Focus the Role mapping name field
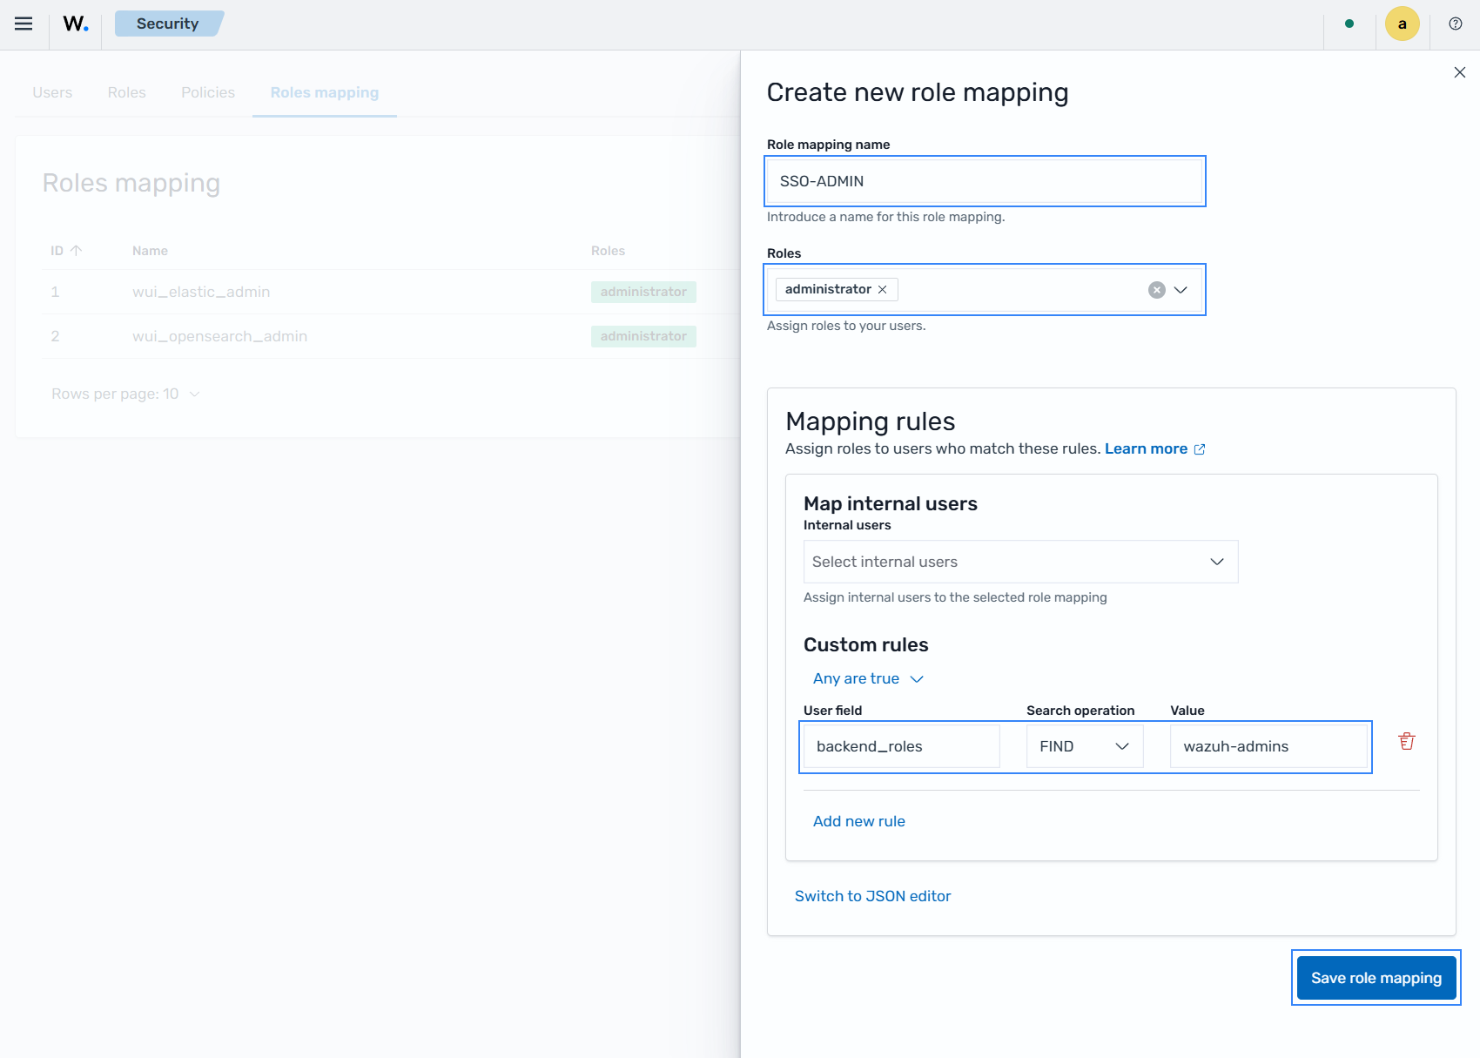The image size is (1480, 1058). click(x=984, y=181)
